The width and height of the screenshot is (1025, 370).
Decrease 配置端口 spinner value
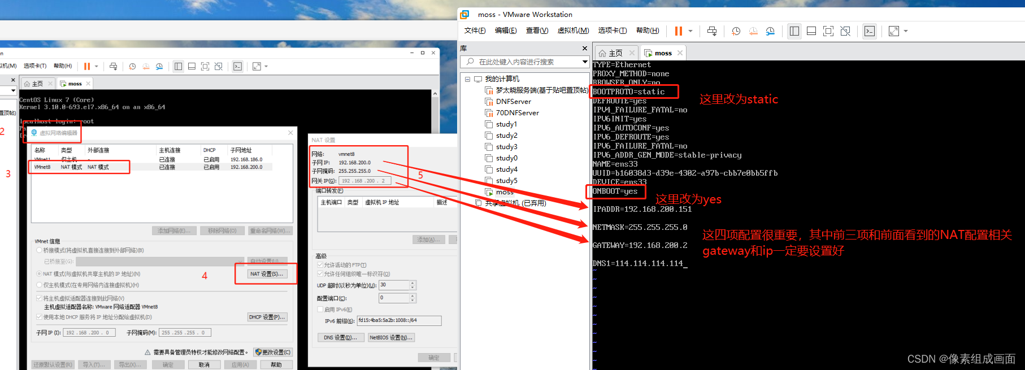coord(412,300)
